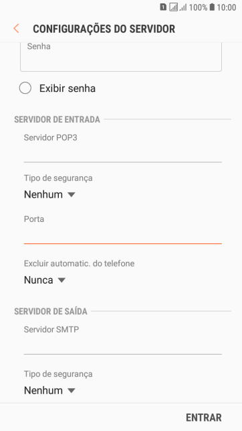Open outgoing server Nenhum security dropdown

(x=49, y=390)
